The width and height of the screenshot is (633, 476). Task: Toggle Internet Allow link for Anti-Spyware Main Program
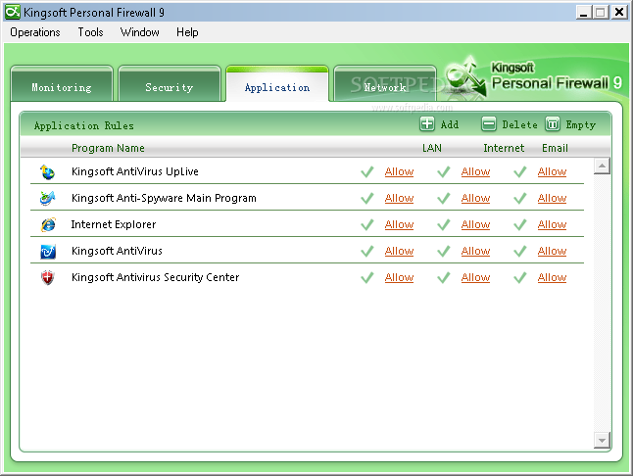475,199
